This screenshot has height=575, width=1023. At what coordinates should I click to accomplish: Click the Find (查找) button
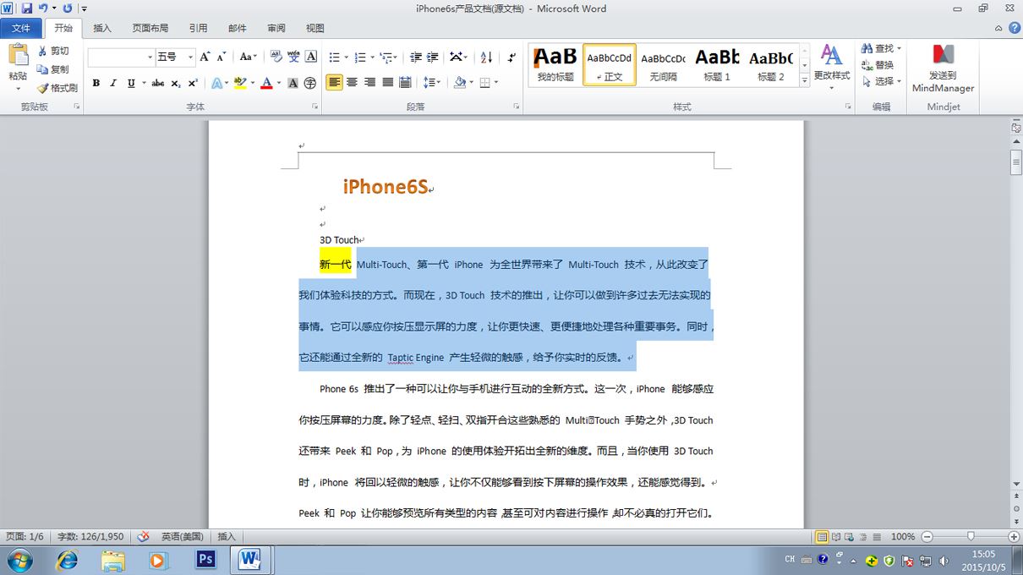pyautogui.click(x=881, y=48)
